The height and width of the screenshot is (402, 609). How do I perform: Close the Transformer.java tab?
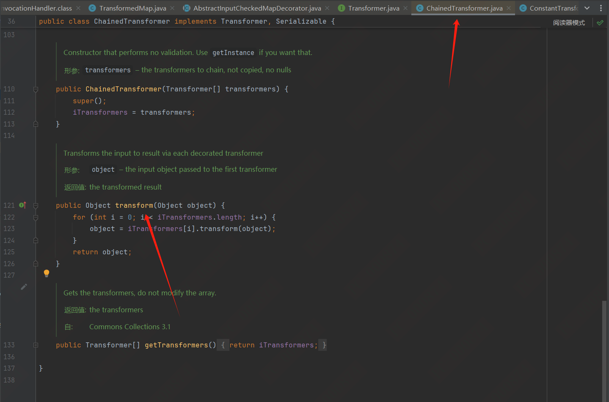(405, 8)
